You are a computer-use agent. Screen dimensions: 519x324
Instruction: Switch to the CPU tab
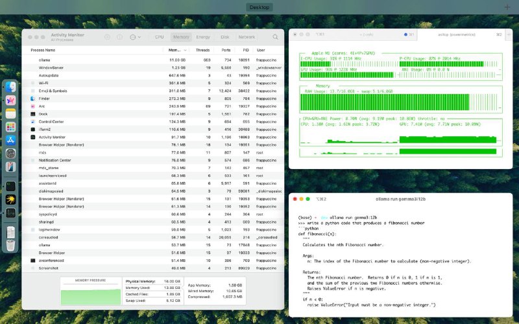[159, 37]
